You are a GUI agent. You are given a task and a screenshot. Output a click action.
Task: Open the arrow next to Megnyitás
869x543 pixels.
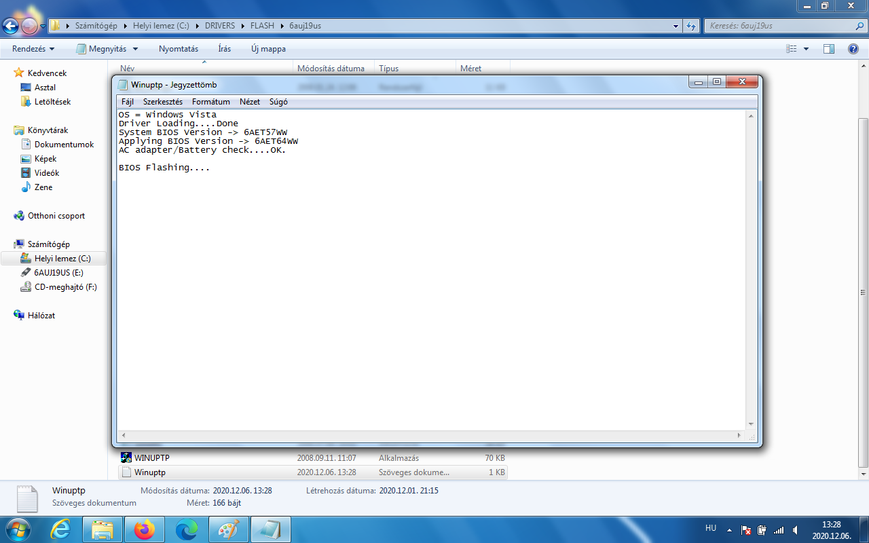[x=135, y=49]
